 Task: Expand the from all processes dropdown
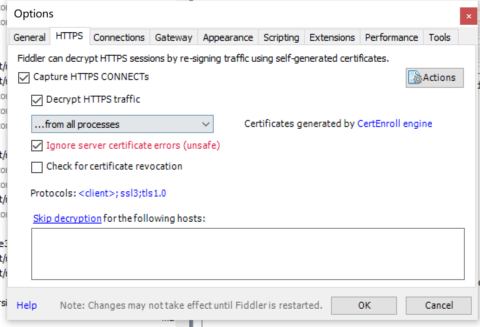coord(122,124)
